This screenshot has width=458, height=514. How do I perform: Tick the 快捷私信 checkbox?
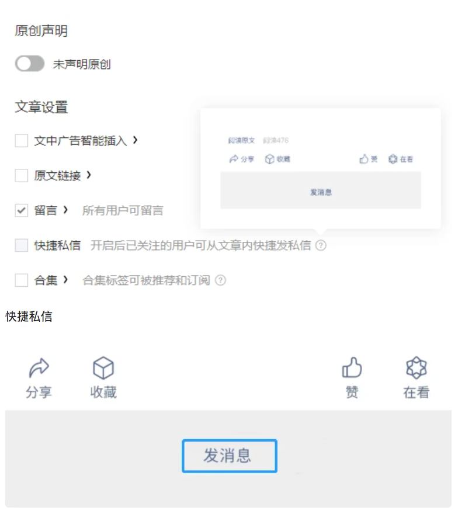click(21, 245)
